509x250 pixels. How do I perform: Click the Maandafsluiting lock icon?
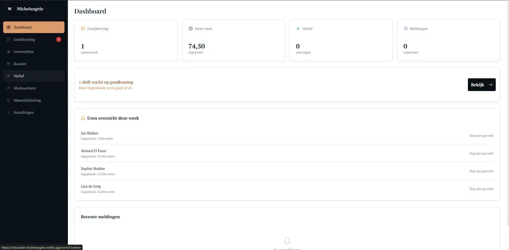8,101
